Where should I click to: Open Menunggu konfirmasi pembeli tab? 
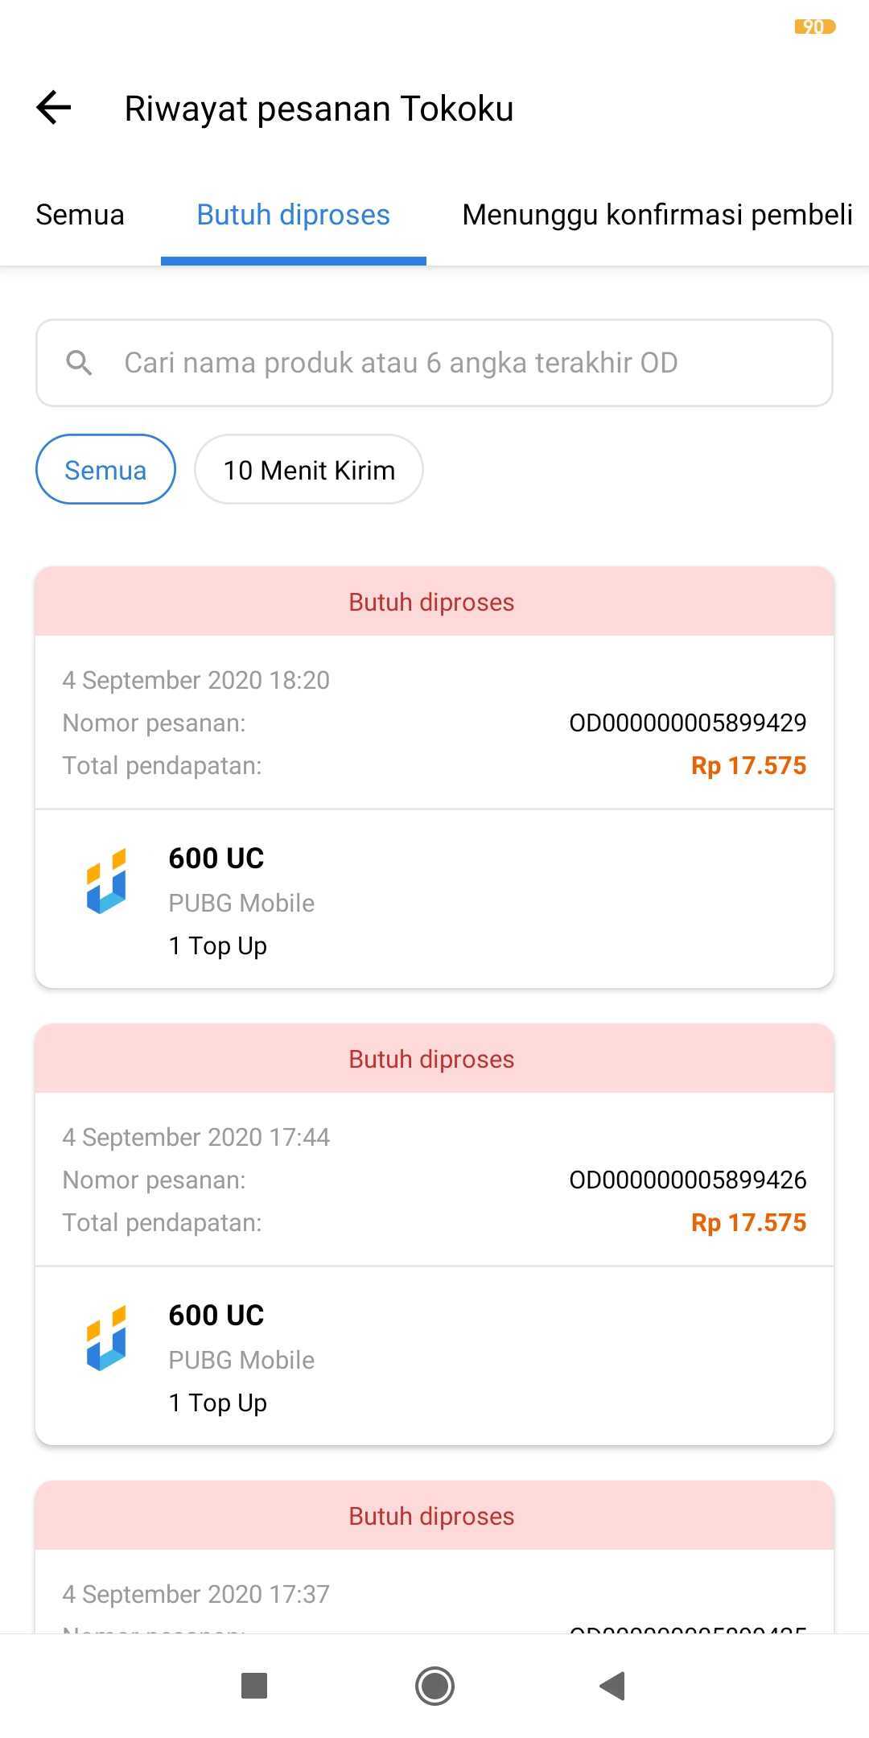coord(657,215)
